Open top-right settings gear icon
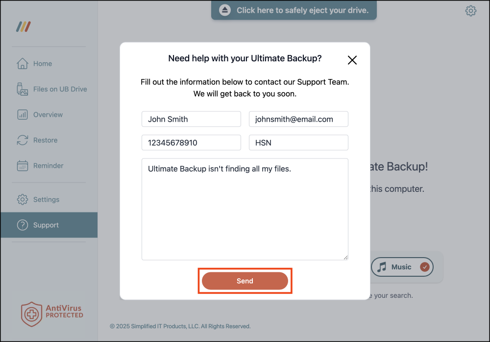Viewport: 490px width, 342px height. click(x=470, y=11)
